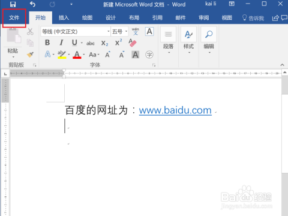
Task: Open the Change Case (Aa) menu
Action: click(94, 55)
